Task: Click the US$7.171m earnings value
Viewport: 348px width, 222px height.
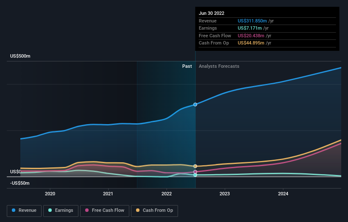Action: click(x=250, y=28)
